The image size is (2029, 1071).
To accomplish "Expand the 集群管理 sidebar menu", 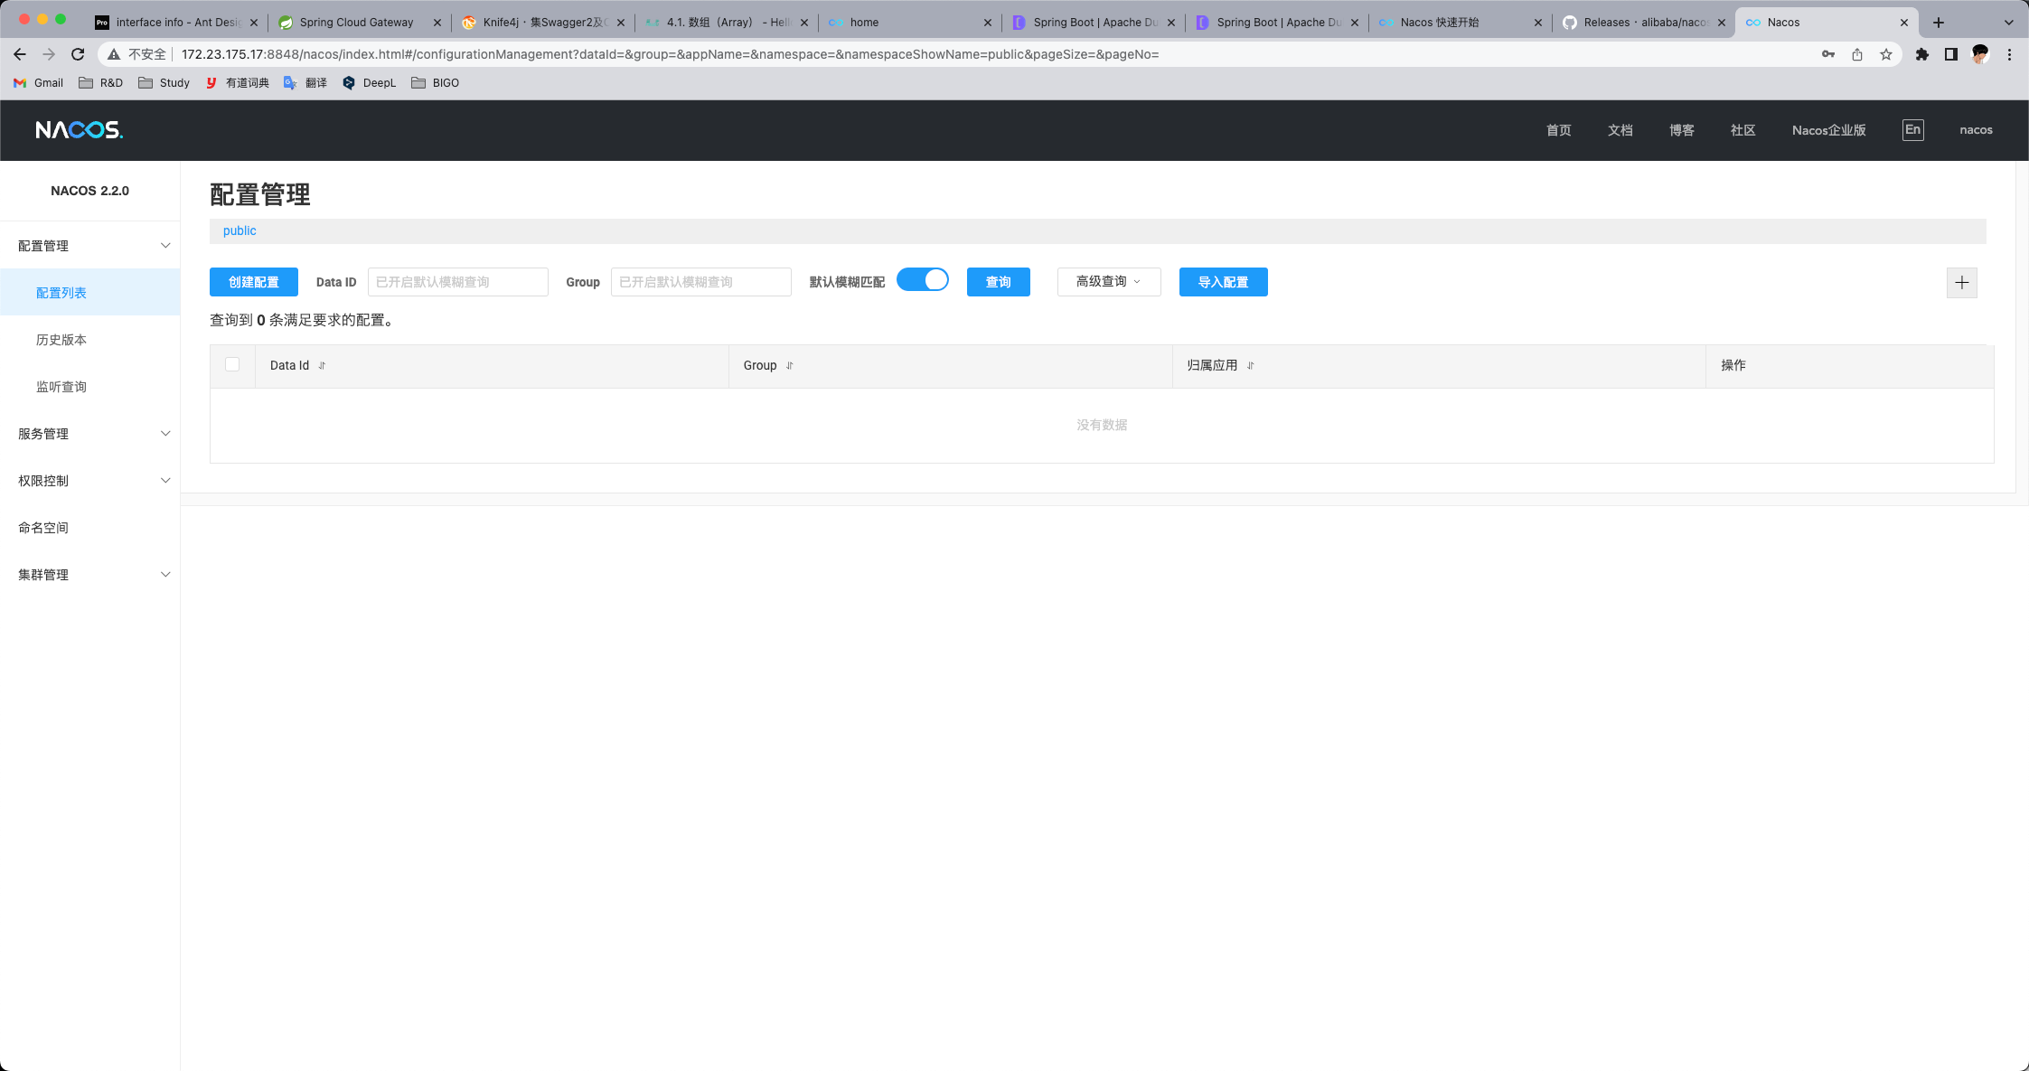I will (x=90, y=575).
